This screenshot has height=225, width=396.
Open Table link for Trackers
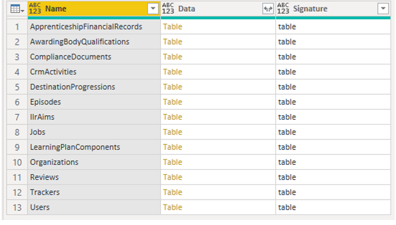coord(172,193)
